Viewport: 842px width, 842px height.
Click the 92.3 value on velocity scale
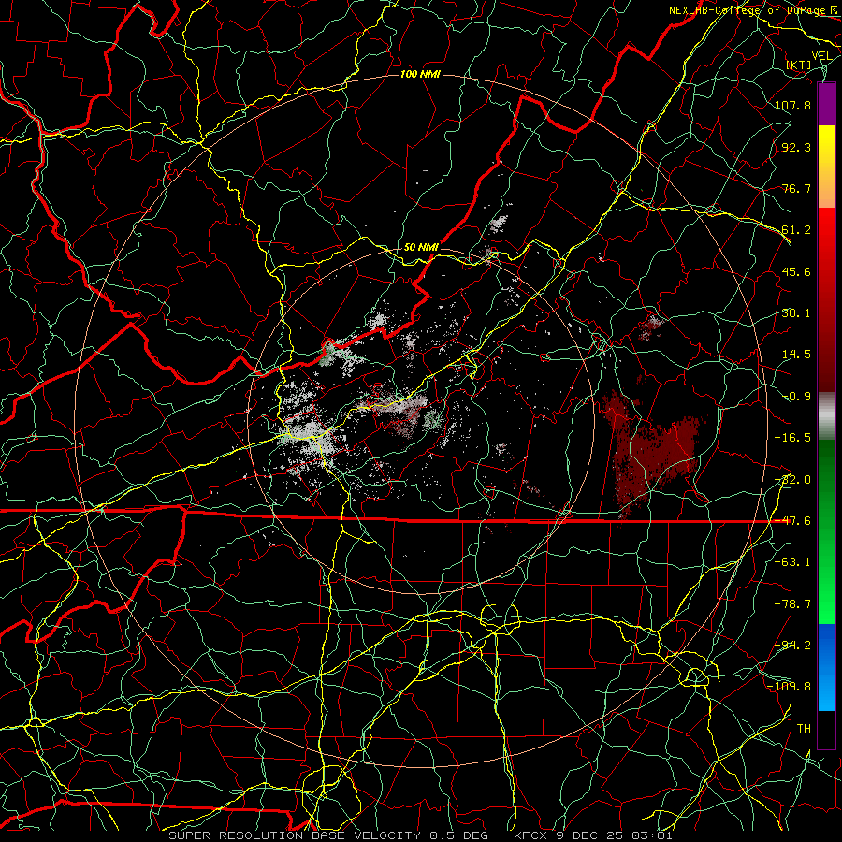(x=796, y=147)
